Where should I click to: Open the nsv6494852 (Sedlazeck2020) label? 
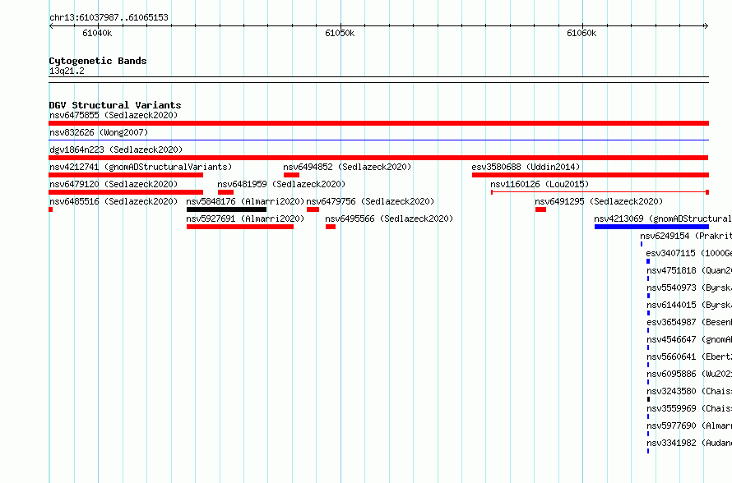click(347, 167)
